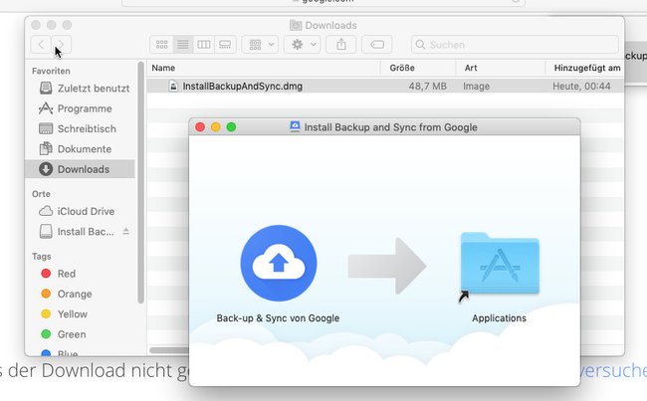
Task: Select the Green tag
Action: tap(64, 334)
